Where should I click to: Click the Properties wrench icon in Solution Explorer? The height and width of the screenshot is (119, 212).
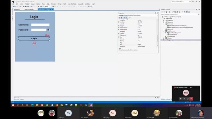point(185,12)
